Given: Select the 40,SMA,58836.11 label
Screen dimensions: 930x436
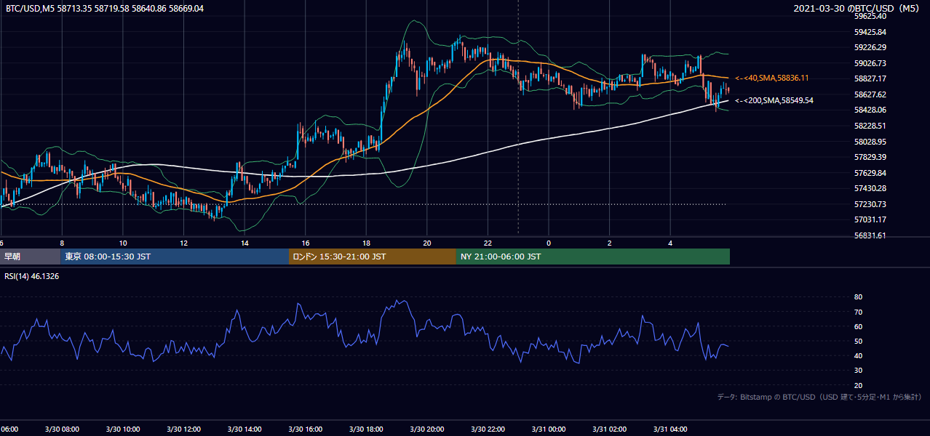Looking at the screenshot, I should pos(772,78).
